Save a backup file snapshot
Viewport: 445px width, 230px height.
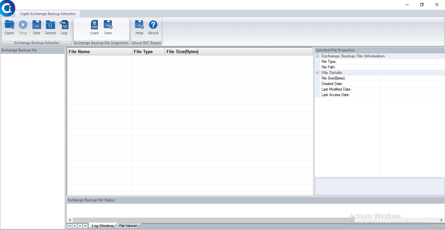point(108,28)
